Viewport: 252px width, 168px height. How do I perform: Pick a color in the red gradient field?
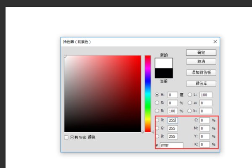[x=102, y=94]
